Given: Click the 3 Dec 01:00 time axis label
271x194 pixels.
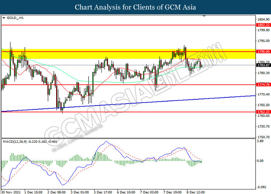Looking at the screenshot, I should [80, 192].
